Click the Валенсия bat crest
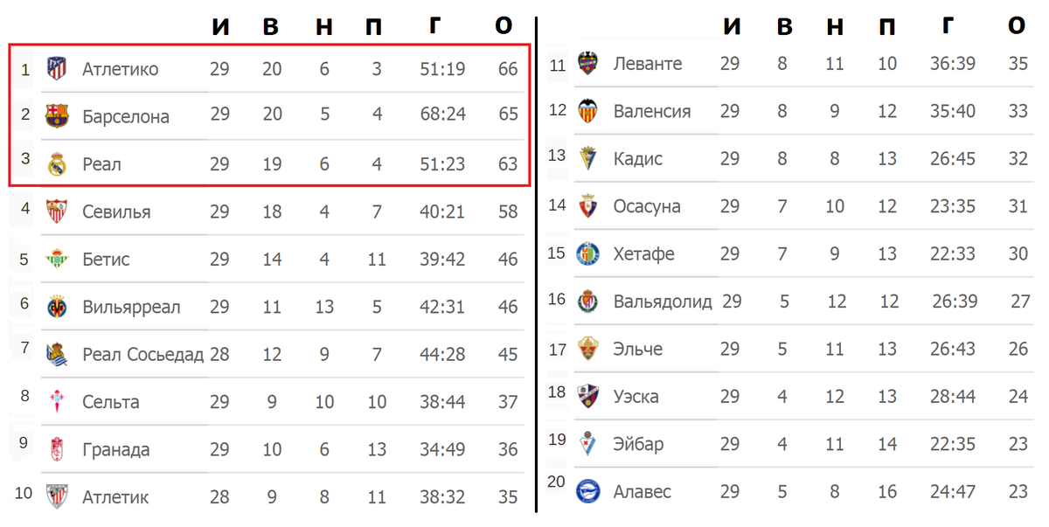This screenshot has width=1049, height=527. pos(587,111)
